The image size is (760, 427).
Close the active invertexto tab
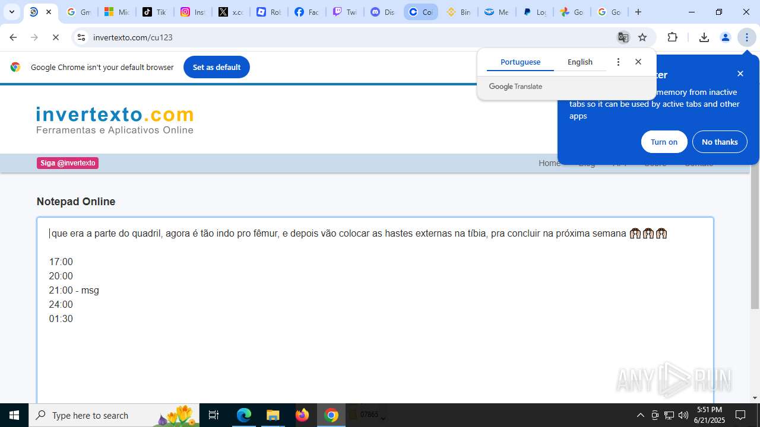(x=49, y=12)
